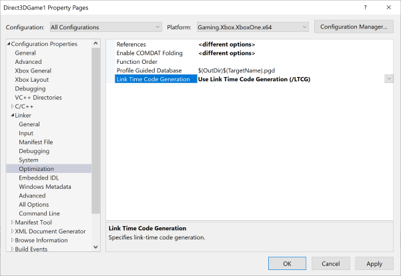Screen dimensions: 401x276
Task: Click the Cancel button
Action: (x=331, y=263)
